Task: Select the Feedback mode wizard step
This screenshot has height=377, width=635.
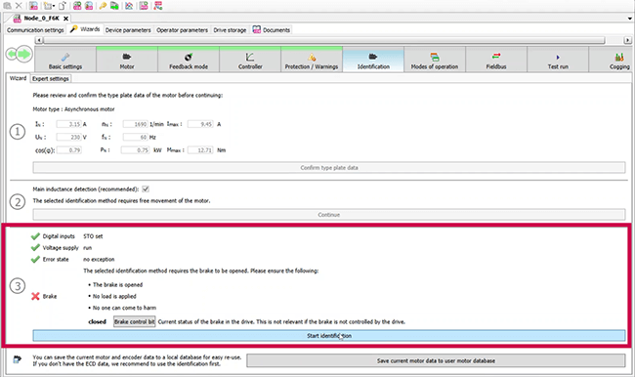Action: pos(189,60)
